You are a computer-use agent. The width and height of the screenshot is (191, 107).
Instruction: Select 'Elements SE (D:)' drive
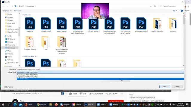[13, 63]
